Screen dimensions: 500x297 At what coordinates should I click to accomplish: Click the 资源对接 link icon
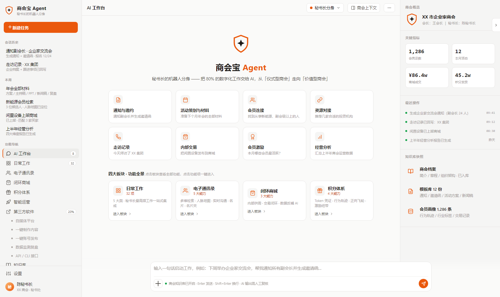[320, 100]
